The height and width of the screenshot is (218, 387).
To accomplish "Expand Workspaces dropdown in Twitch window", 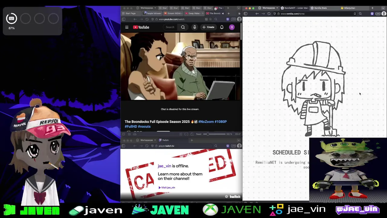I will point(147,140).
